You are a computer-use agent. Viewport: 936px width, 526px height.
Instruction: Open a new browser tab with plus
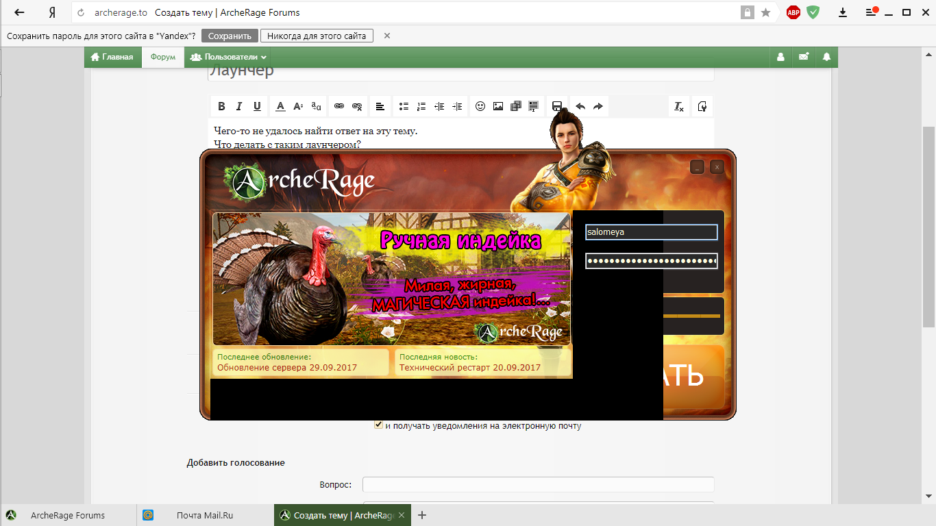[422, 515]
